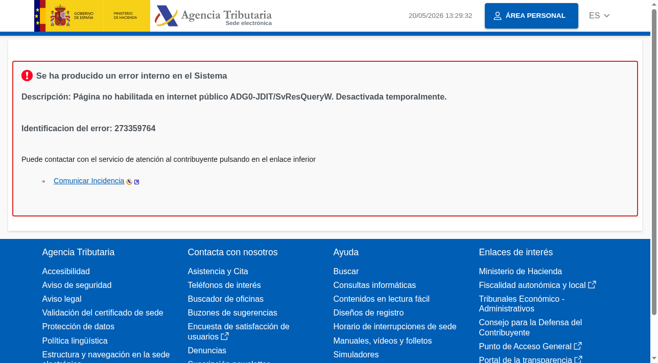Screen dimensions: 658x363
Task: Click the new-window icon beside Comunicar Incidencia
Action: pos(136,182)
